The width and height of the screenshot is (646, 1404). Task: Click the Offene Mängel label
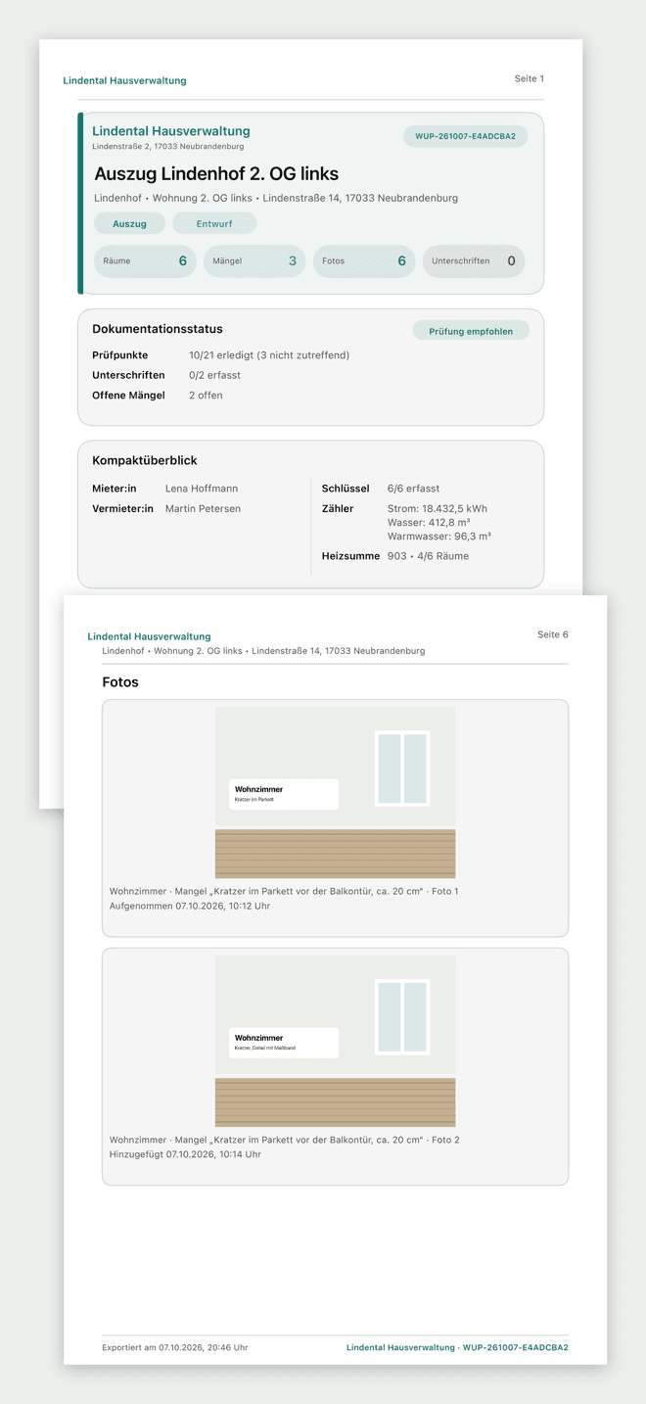tap(128, 396)
